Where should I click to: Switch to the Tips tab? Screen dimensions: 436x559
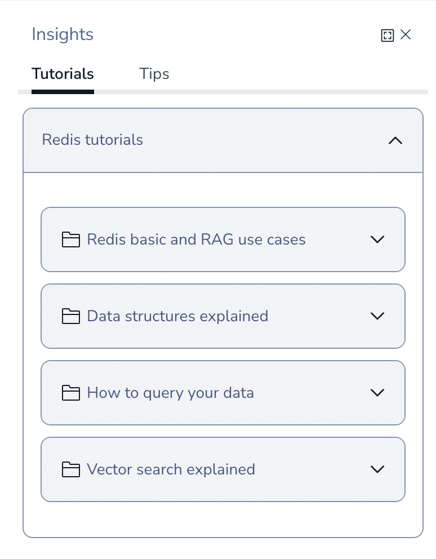click(x=154, y=74)
